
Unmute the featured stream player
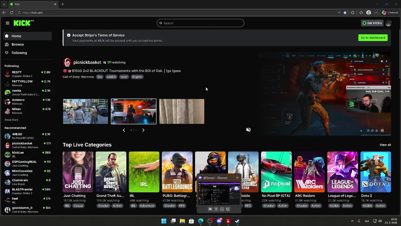(248, 130)
